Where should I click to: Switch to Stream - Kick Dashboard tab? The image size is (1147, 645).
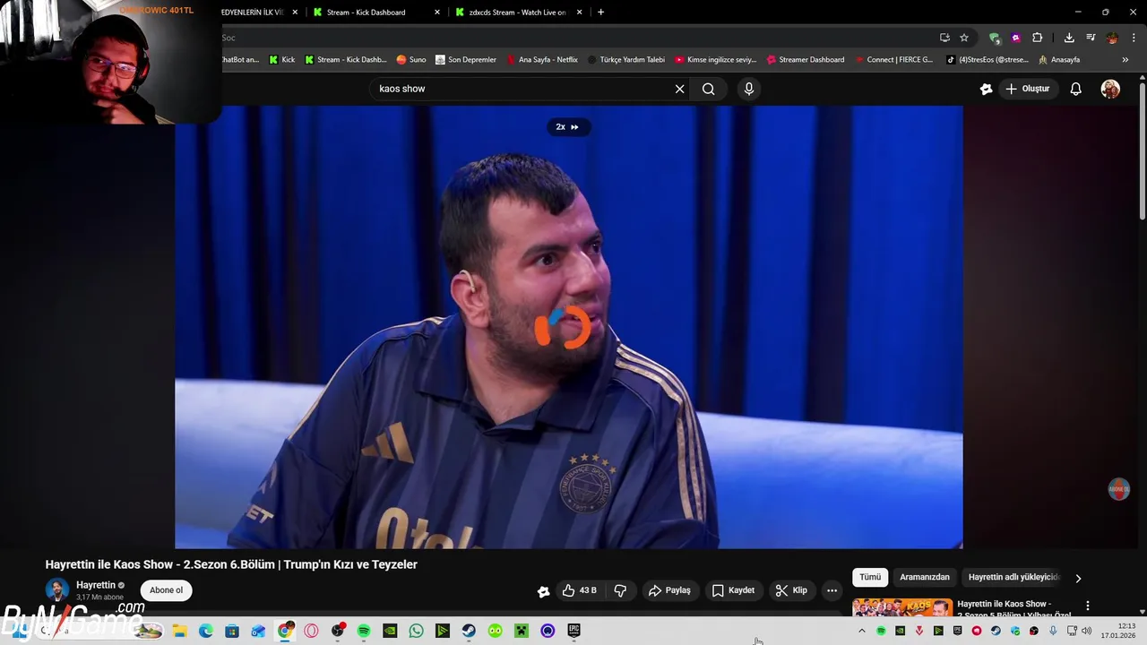(366, 13)
